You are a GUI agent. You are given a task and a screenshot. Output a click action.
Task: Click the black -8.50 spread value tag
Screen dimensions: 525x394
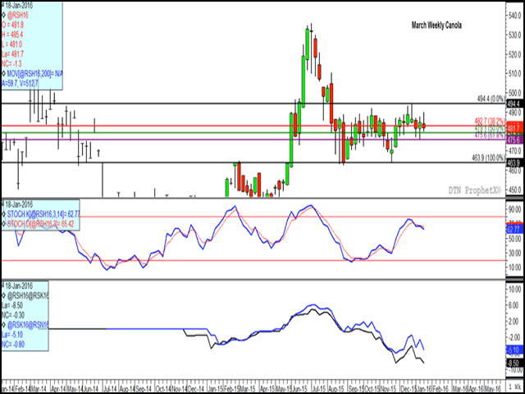(x=515, y=364)
